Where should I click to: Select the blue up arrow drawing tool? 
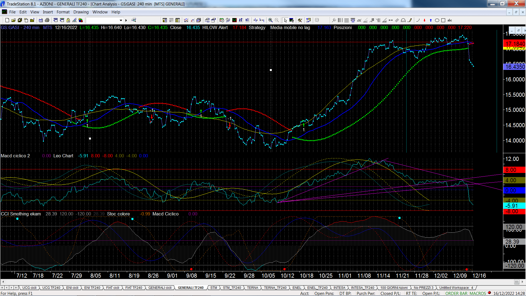click(x=431, y=20)
